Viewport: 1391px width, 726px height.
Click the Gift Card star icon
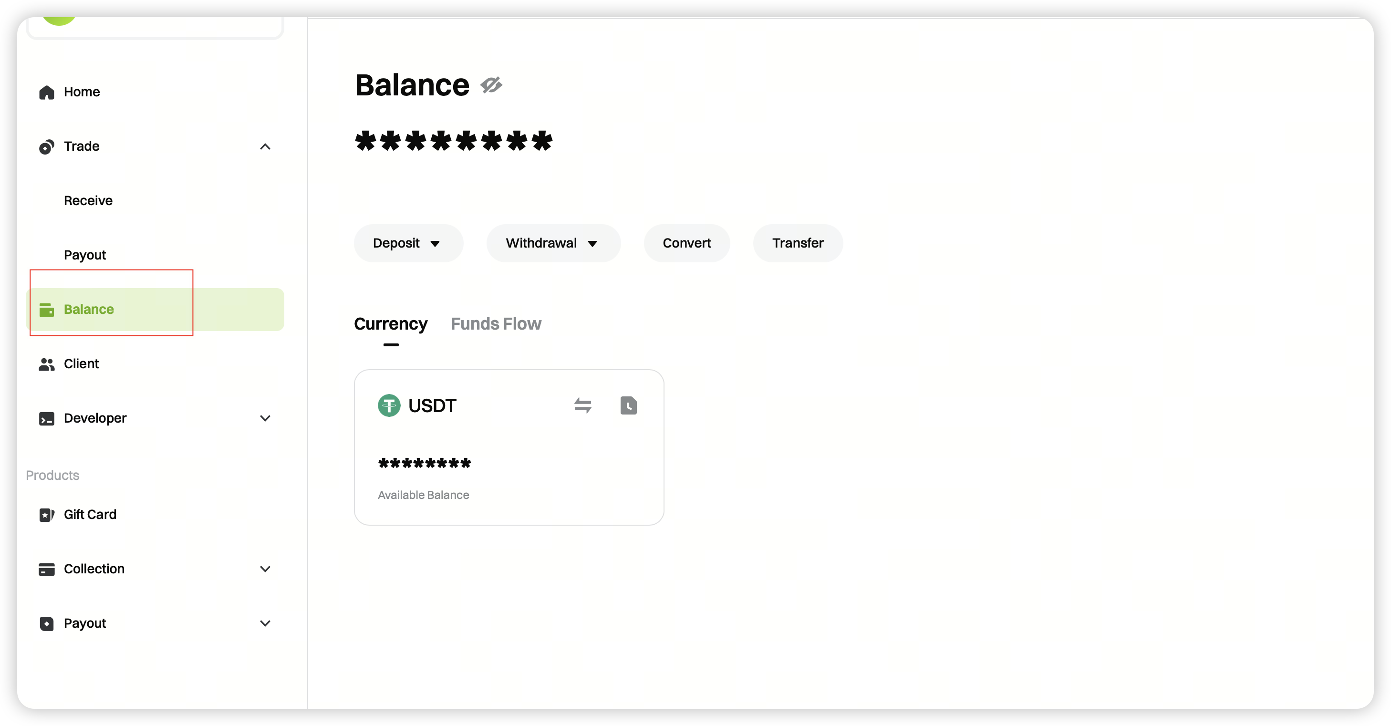pos(46,515)
